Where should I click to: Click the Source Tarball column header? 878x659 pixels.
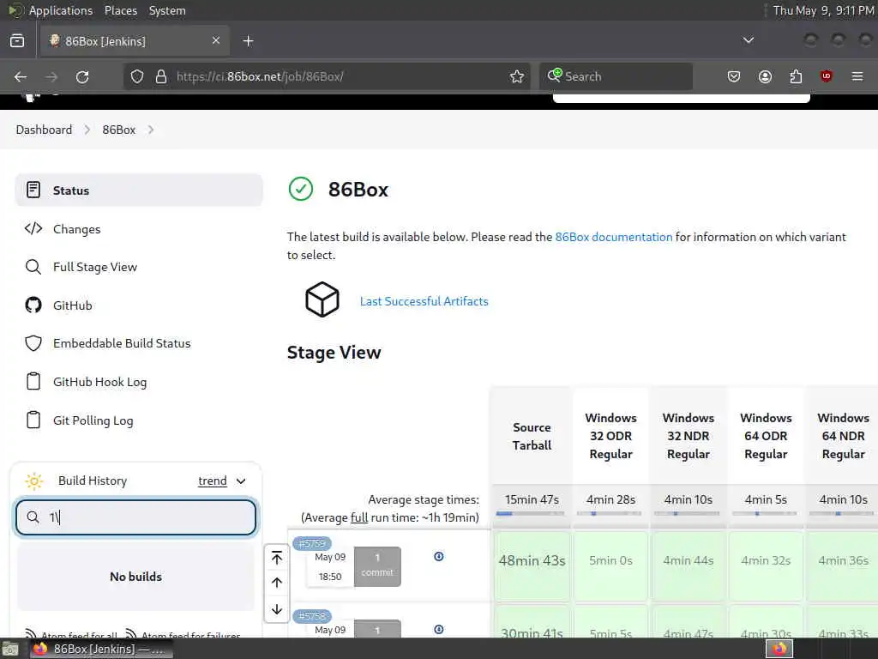532,436
